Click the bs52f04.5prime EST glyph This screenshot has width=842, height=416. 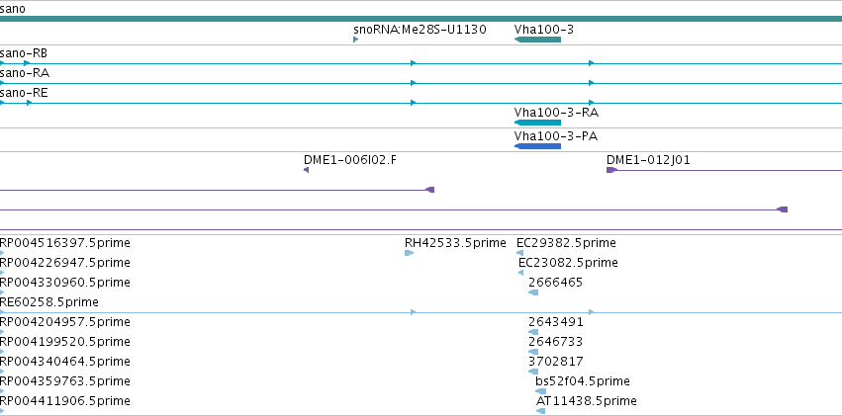pos(541,391)
